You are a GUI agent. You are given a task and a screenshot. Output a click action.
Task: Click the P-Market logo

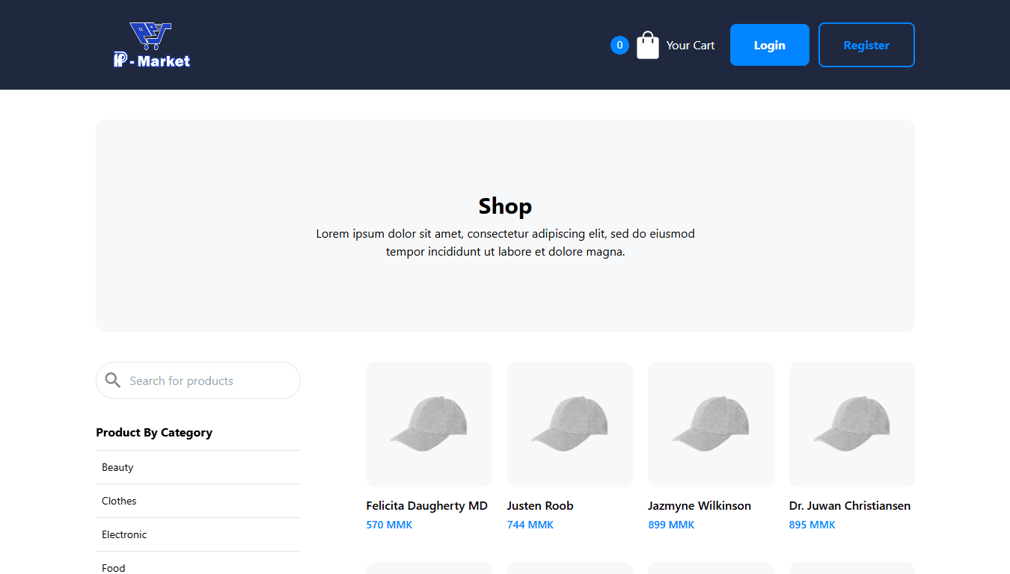(151, 45)
